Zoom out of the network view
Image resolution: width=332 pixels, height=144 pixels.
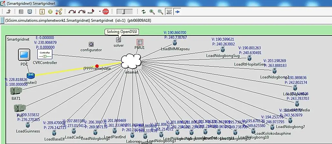(x=161, y=12)
